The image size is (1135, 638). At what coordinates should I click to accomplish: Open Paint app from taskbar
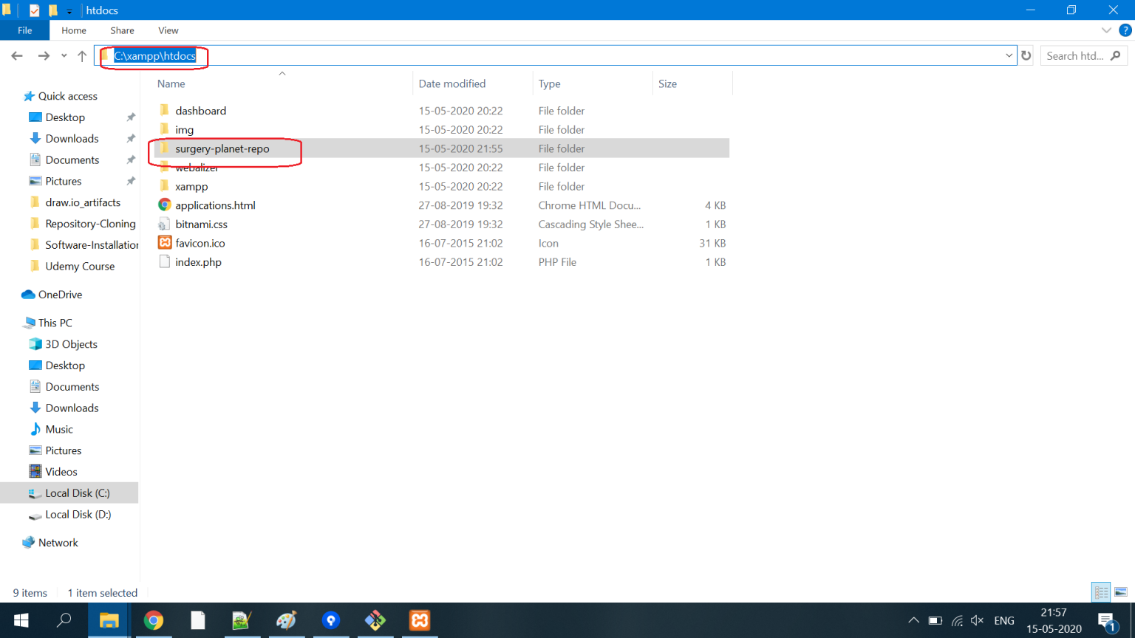click(287, 620)
